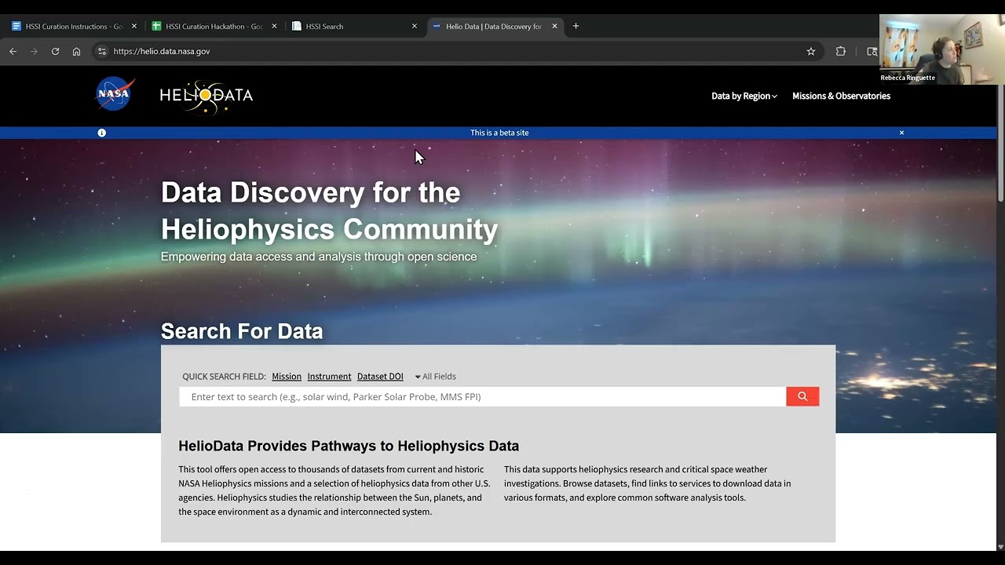Select Mission quick search field
Viewport: 1005px width, 565px height.
tap(287, 377)
